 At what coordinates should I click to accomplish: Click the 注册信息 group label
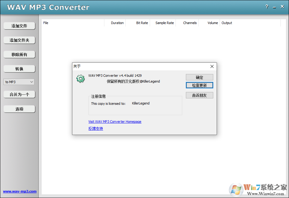point(99,96)
